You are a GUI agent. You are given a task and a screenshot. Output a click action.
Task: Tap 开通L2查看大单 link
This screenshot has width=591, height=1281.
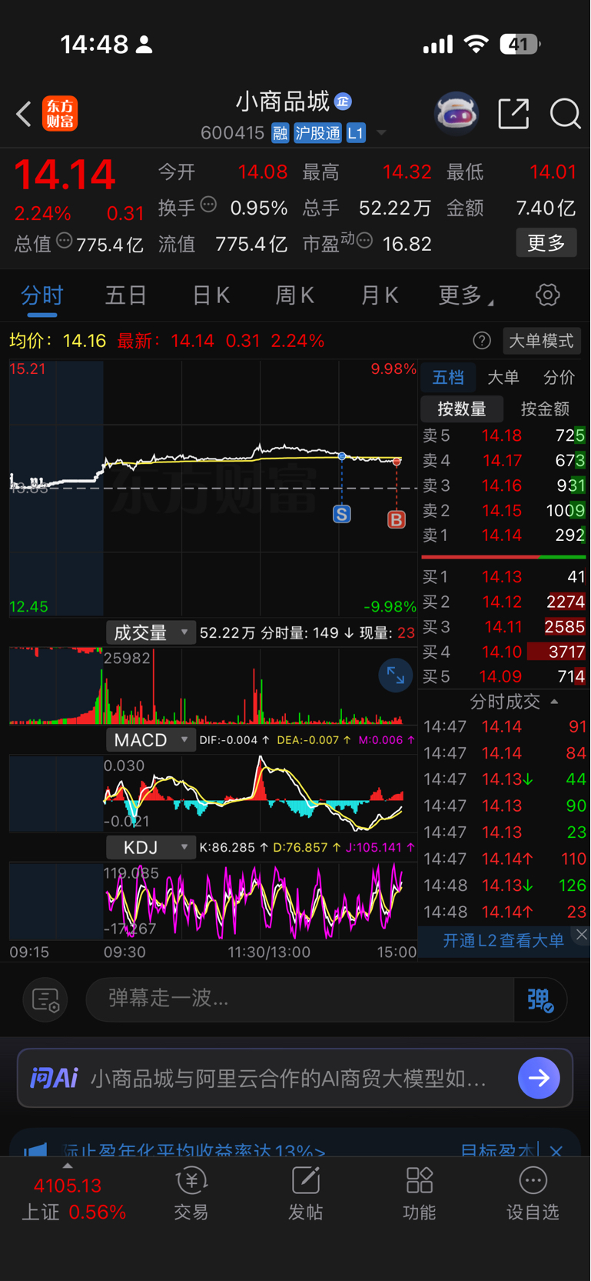coord(504,940)
